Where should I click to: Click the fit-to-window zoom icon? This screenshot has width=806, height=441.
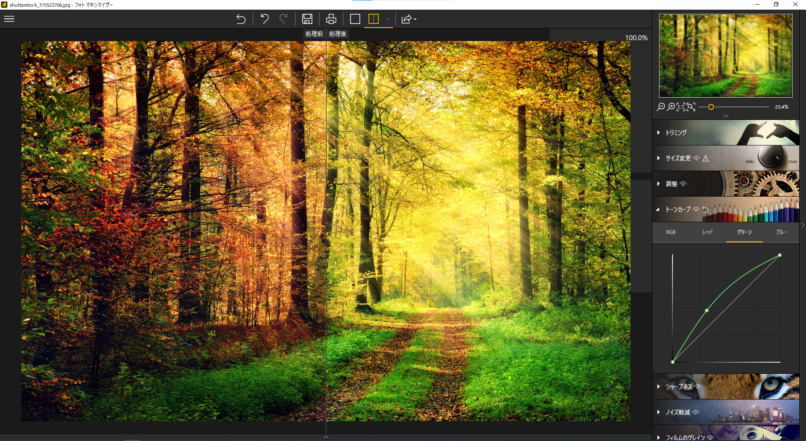pos(691,107)
